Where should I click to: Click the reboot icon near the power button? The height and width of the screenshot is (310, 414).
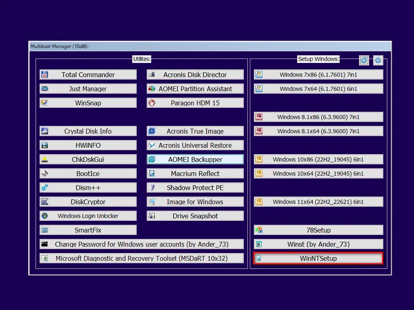pyautogui.click(x=363, y=60)
